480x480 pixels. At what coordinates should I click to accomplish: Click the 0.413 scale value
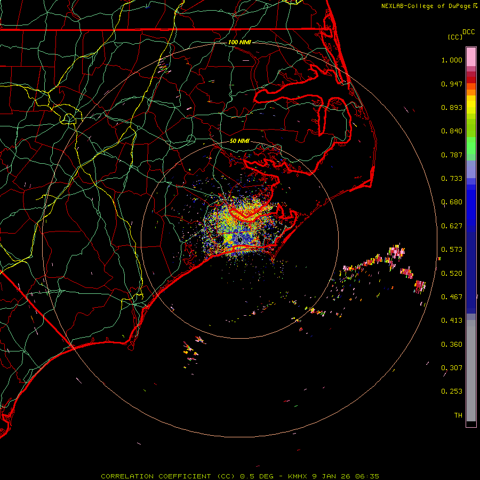tap(452, 321)
